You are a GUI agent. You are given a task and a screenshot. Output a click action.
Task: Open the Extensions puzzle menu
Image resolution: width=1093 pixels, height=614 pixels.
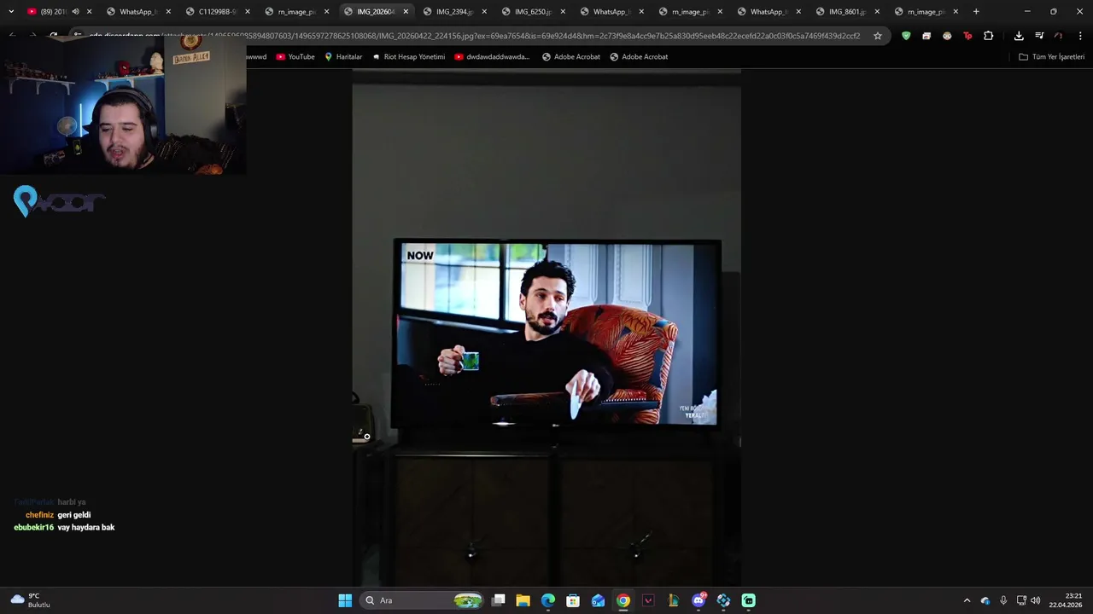[989, 36]
